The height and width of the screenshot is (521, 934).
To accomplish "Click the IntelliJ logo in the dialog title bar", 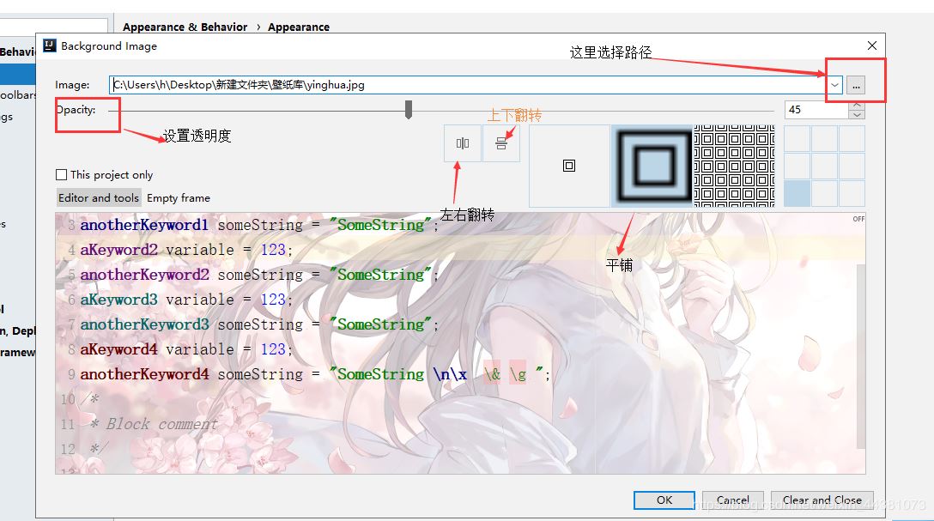I will click(49, 45).
